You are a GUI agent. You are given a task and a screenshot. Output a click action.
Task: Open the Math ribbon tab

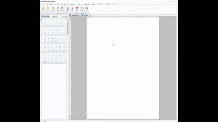click(x=79, y=4)
